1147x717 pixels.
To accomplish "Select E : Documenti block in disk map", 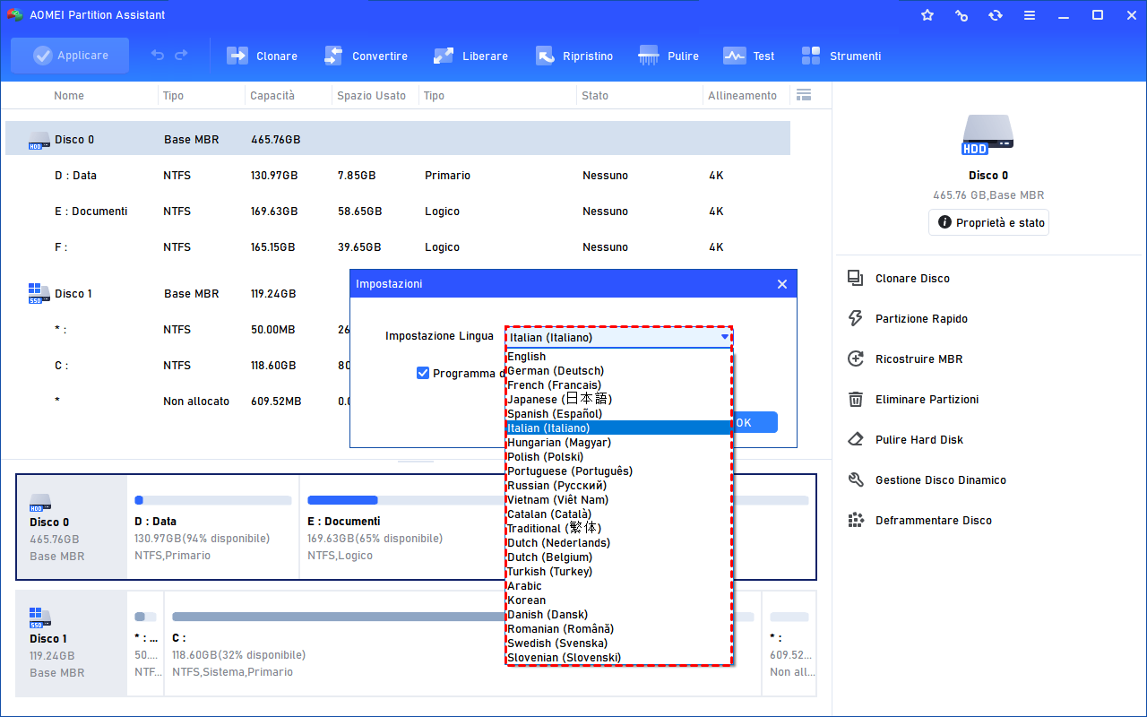I will point(402,527).
